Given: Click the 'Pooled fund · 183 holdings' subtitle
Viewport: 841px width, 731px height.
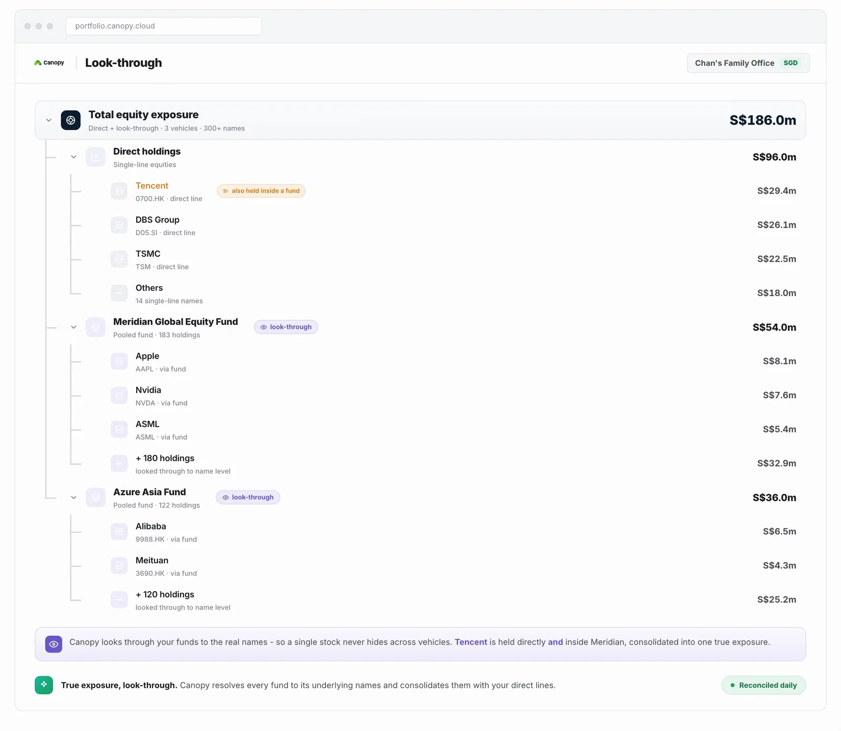Looking at the screenshot, I should pos(157,335).
